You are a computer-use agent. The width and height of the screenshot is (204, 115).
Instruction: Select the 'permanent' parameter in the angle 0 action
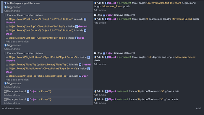click(x=124, y=19)
